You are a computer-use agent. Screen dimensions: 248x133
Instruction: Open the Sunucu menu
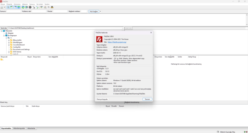tap(32, 4)
